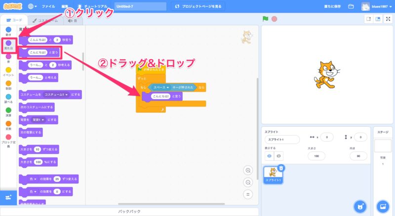Delete Sprite1 using the trash icon
The width and height of the screenshot is (395, 216).
pos(281,168)
